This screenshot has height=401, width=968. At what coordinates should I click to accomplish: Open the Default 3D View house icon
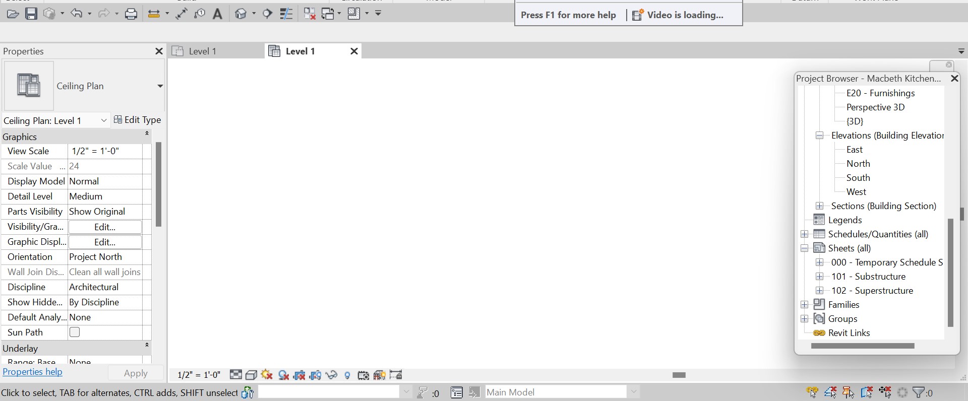click(241, 14)
